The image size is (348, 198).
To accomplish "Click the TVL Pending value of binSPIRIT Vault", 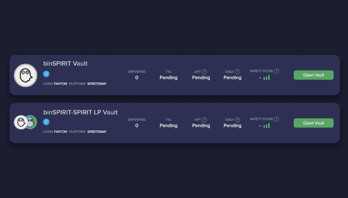I will click(x=169, y=77).
